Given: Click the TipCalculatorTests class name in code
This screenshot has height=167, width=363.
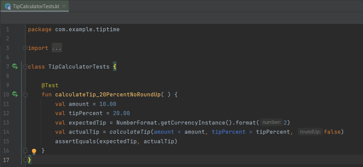Looking at the screenshot, I should pos(78,67).
